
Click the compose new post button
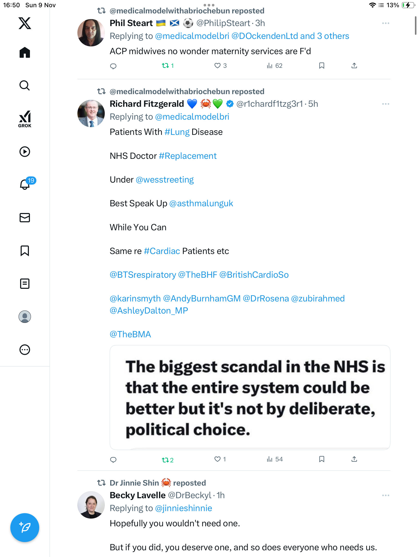coord(25,528)
